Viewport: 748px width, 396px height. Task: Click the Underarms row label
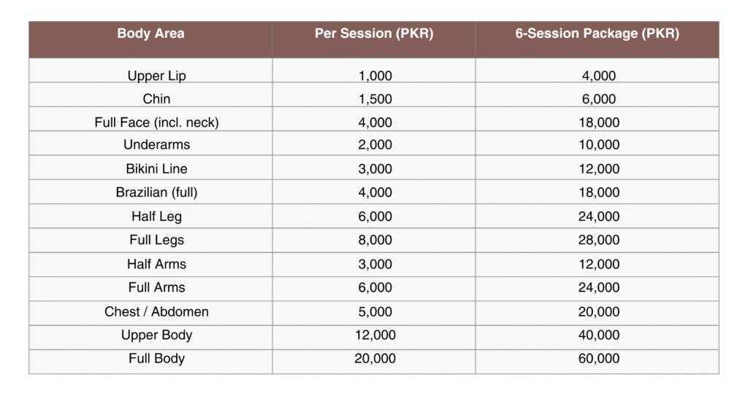156,145
